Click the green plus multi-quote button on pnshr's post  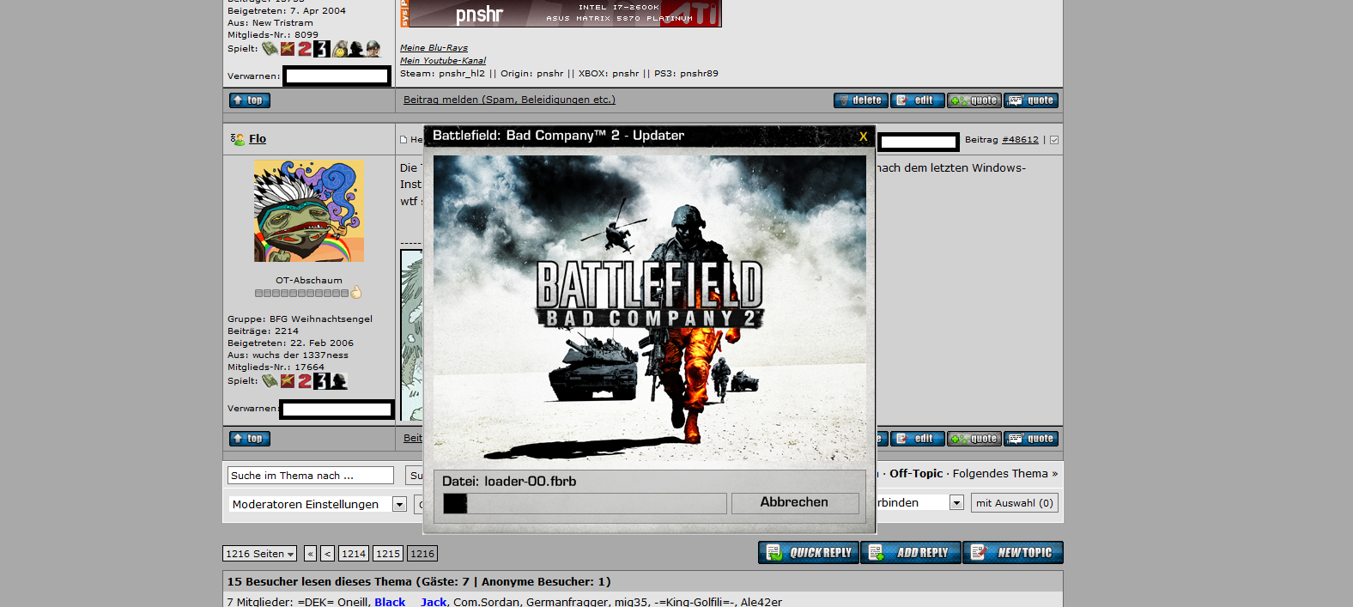point(974,100)
